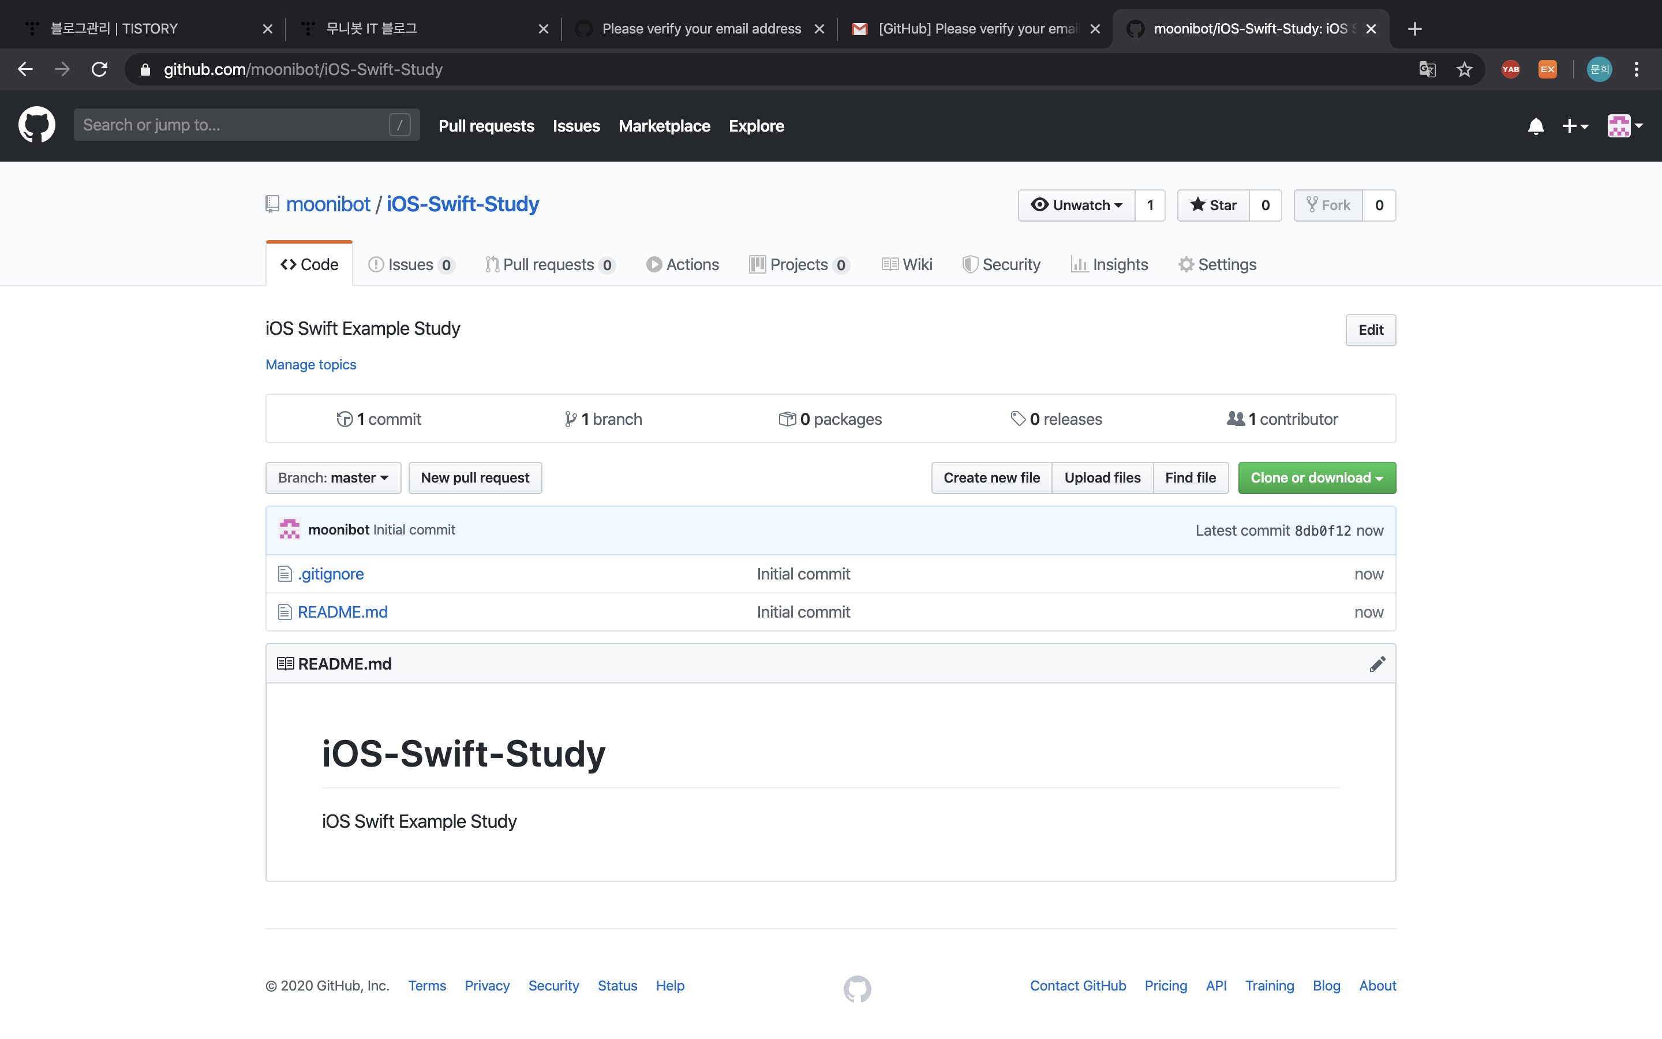
Task: Switch to the Issues tab
Action: pos(411,264)
